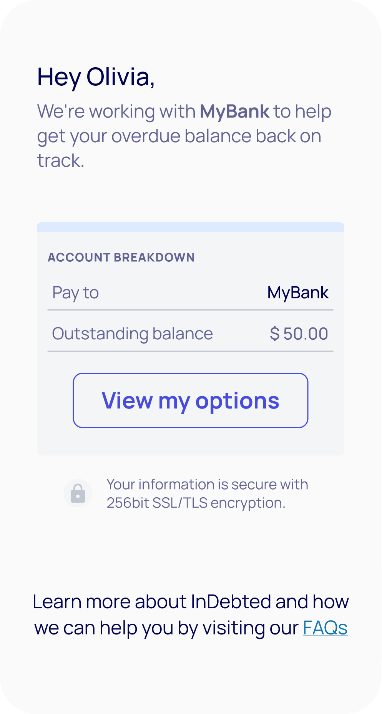The image size is (382, 714).
Task: Click divider line beneath Outstanding balance row
Action: tap(191, 351)
